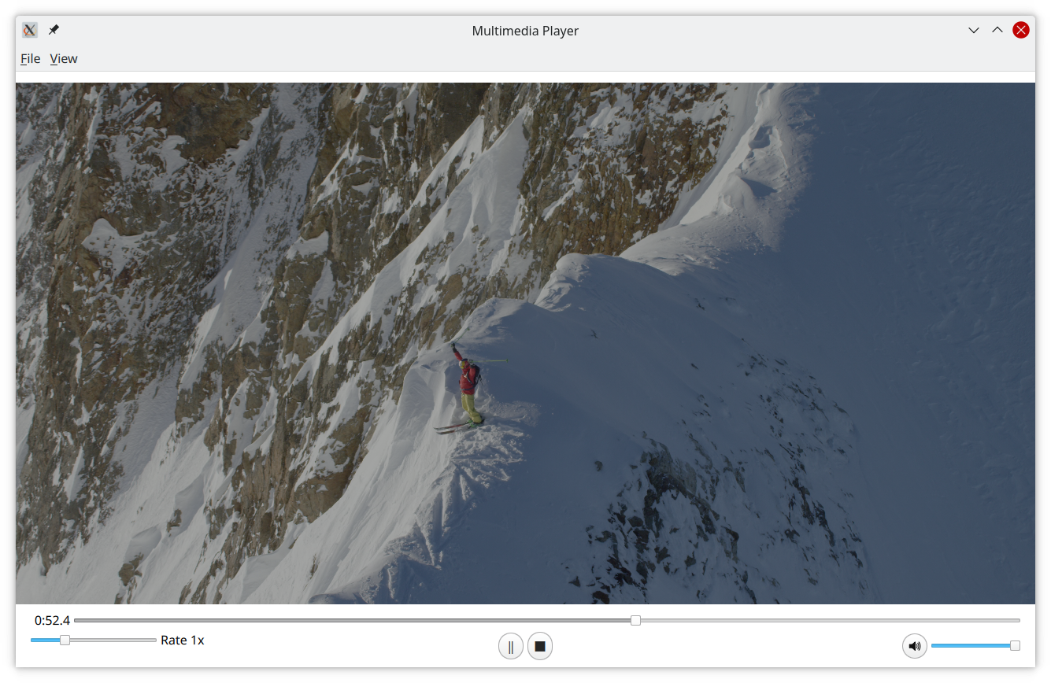The height and width of the screenshot is (683, 1051).
Task: Click the Rate 1x label
Action: pos(183,640)
